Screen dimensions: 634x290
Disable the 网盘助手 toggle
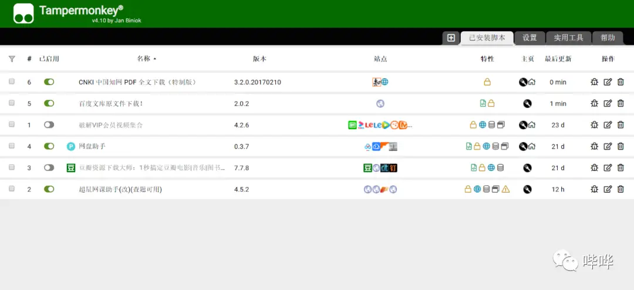click(49, 146)
